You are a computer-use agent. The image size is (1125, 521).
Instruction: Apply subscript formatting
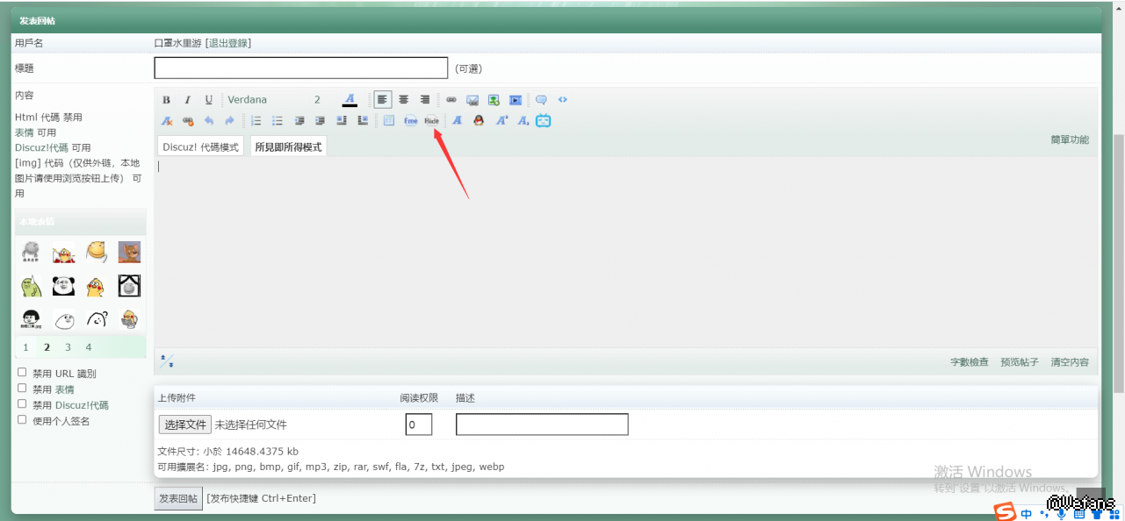[x=523, y=121]
